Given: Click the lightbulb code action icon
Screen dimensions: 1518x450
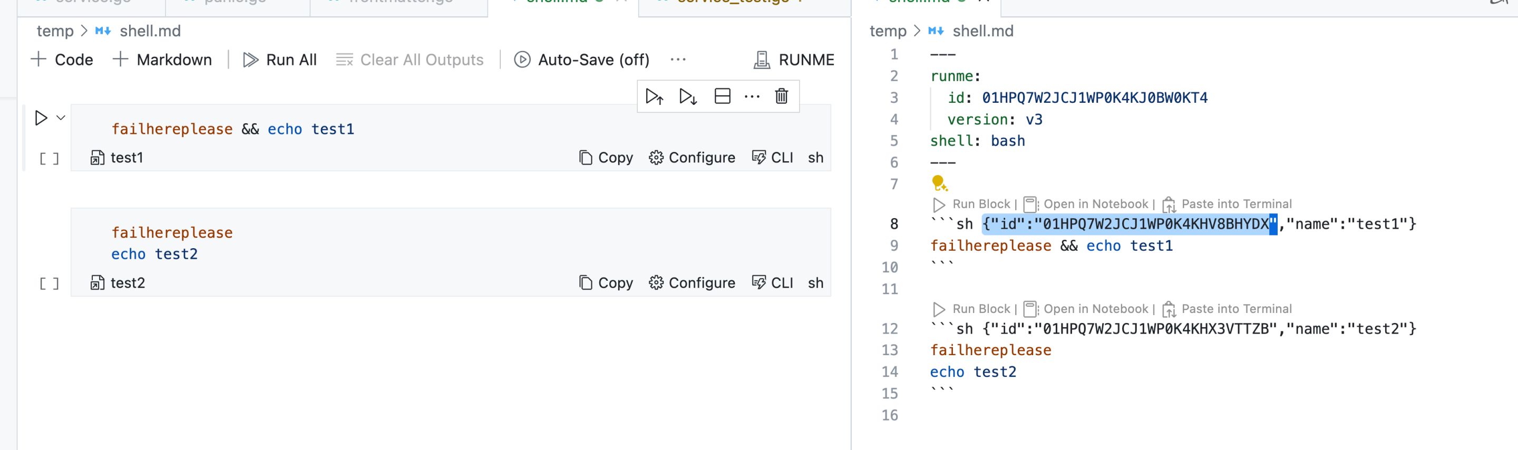Looking at the screenshot, I should [939, 183].
